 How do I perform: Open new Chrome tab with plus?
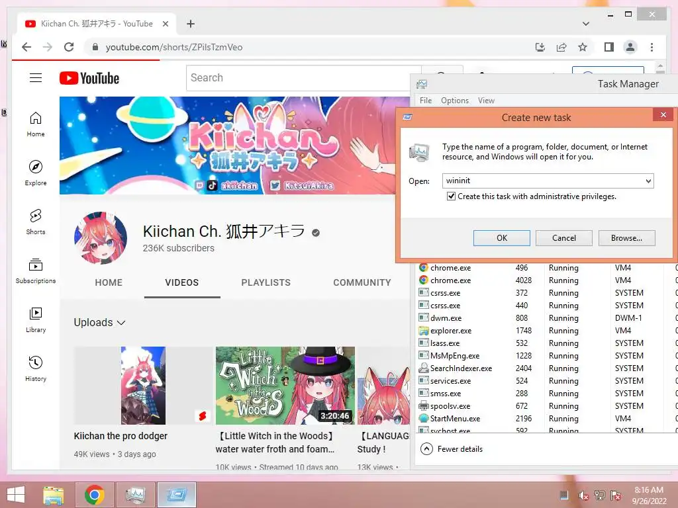point(191,24)
